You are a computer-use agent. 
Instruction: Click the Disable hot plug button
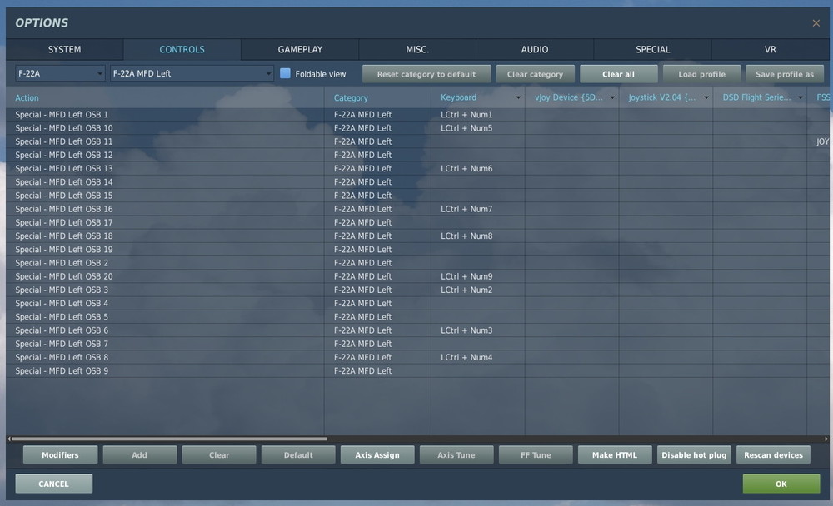click(694, 454)
